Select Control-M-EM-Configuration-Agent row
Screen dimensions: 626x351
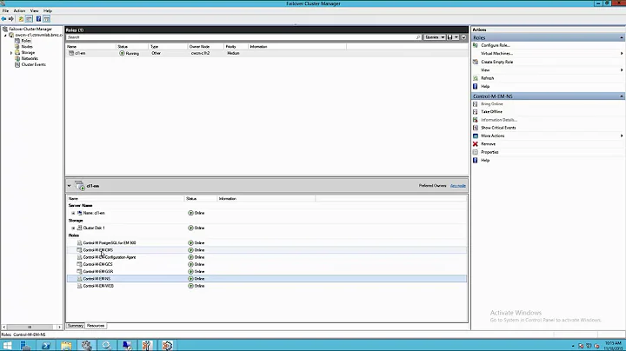click(x=267, y=257)
